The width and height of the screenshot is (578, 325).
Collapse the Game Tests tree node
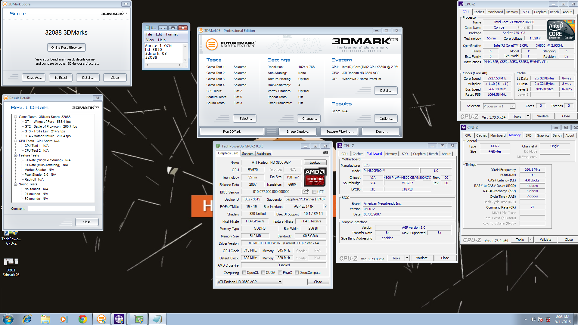(x=16, y=117)
